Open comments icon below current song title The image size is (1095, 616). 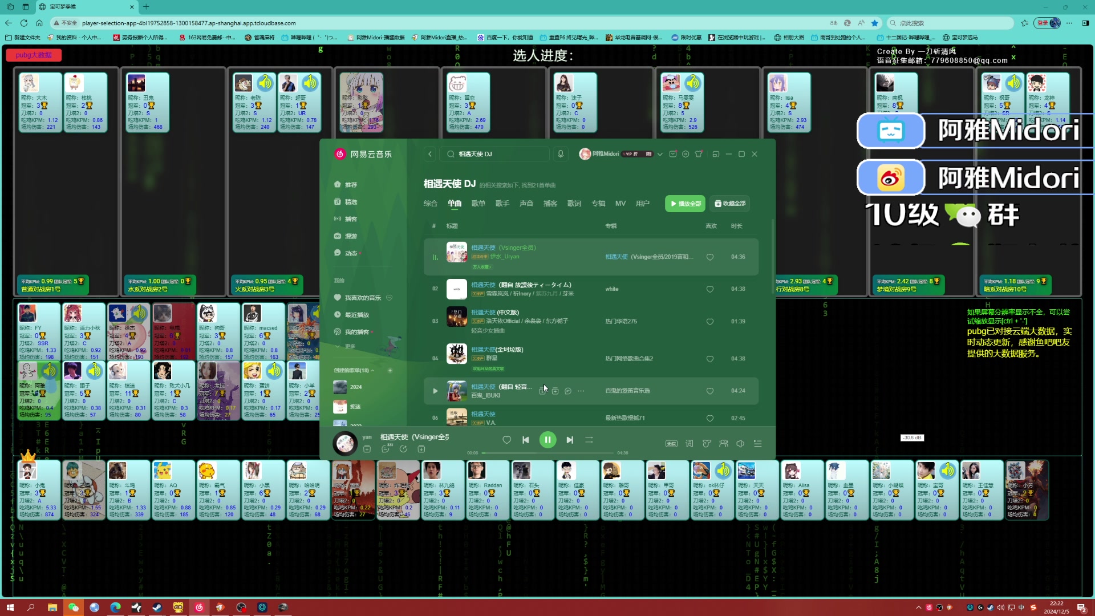coord(386,449)
